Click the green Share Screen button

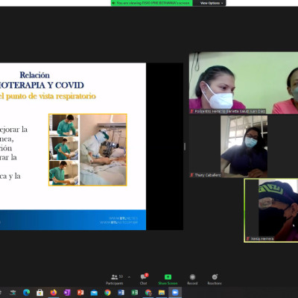click(168, 279)
